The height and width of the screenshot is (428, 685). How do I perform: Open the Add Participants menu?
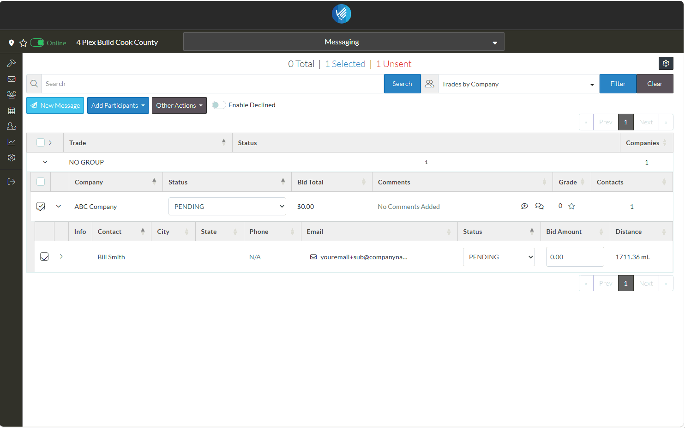tap(118, 105)
